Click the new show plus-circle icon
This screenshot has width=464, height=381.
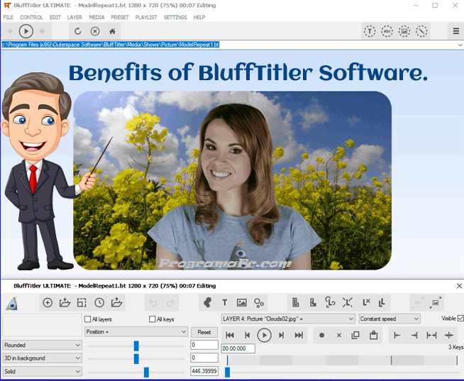click(x=48, y=303)
